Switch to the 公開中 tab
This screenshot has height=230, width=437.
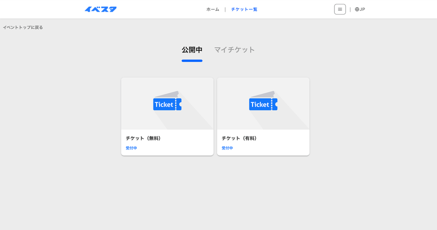(x=192, y=50)
